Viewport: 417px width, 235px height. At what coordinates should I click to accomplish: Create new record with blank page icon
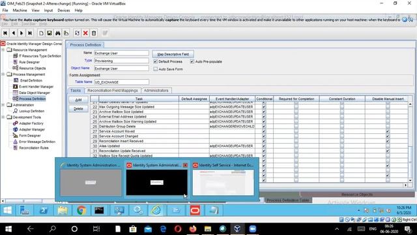pos(41,33)
